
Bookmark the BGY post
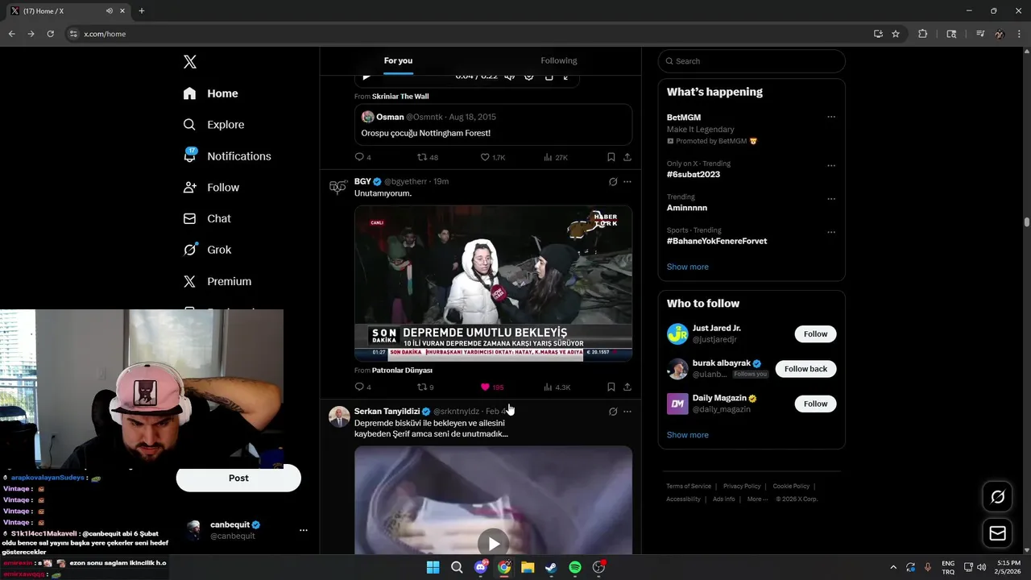click(611, 387)
